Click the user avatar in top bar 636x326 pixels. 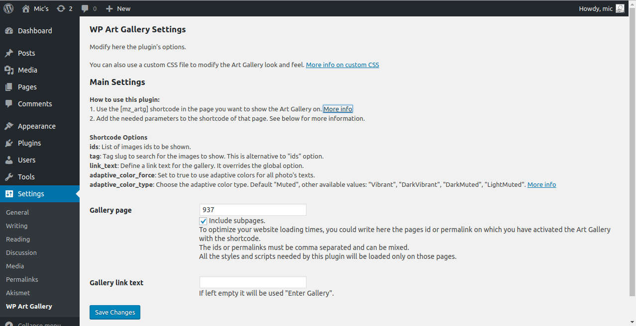(620, 8)
